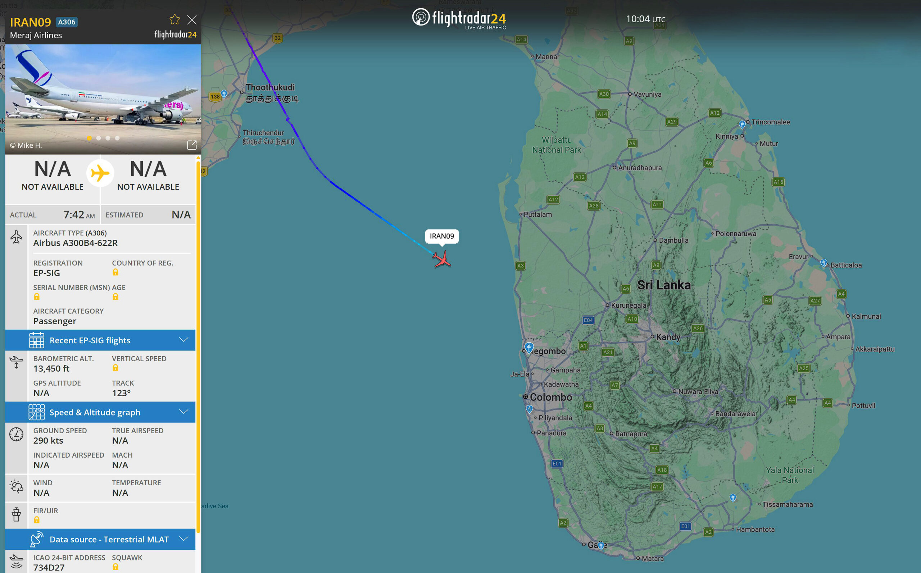Close the IRAN09 flight details panel
The height and width of the screenshot is (573, 921).
click(x=192, y=20)
